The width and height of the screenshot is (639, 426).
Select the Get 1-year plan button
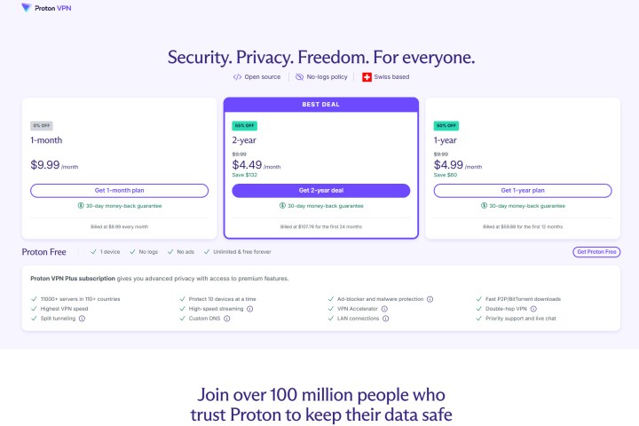coord(522,191)
